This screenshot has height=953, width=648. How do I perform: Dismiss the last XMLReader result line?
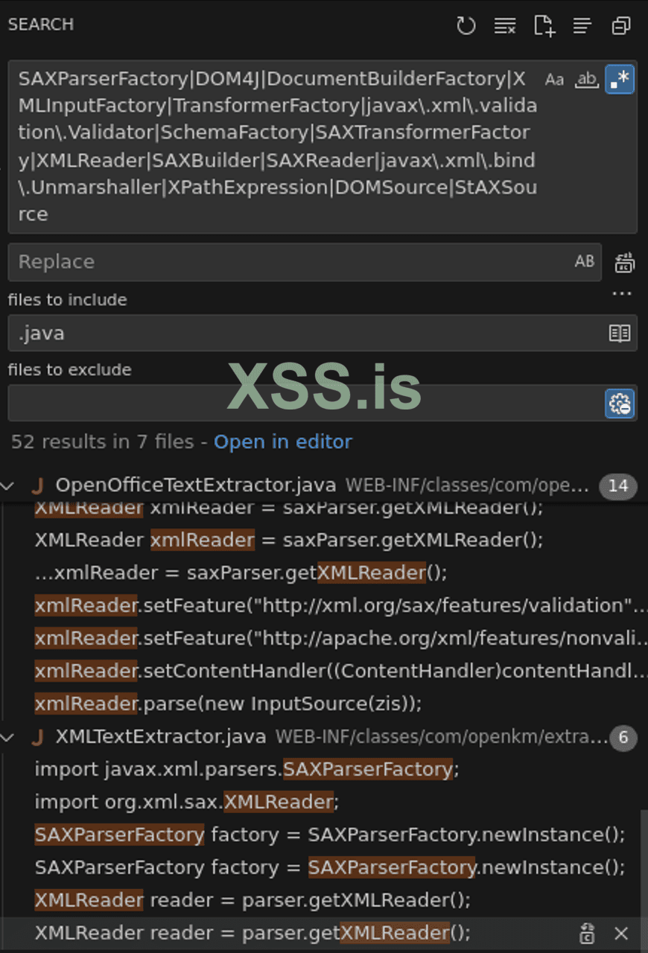coord(621,933)
